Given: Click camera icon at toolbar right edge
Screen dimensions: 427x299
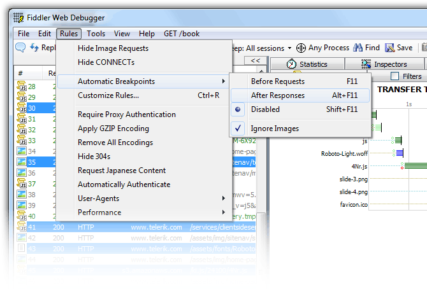Looking at the screenshot, I should pos(424,47).
